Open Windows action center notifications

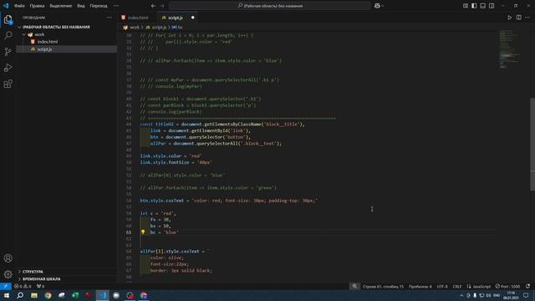(x=526, y=295)
